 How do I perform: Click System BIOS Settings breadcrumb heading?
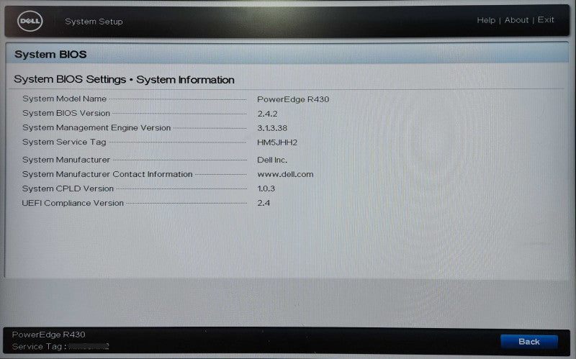(124, 79)
